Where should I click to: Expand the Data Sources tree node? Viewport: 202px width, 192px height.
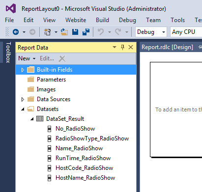[23, 99]
